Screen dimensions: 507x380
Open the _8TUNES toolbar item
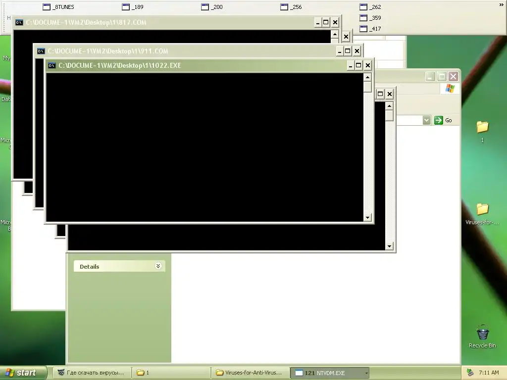pos(58,7)
